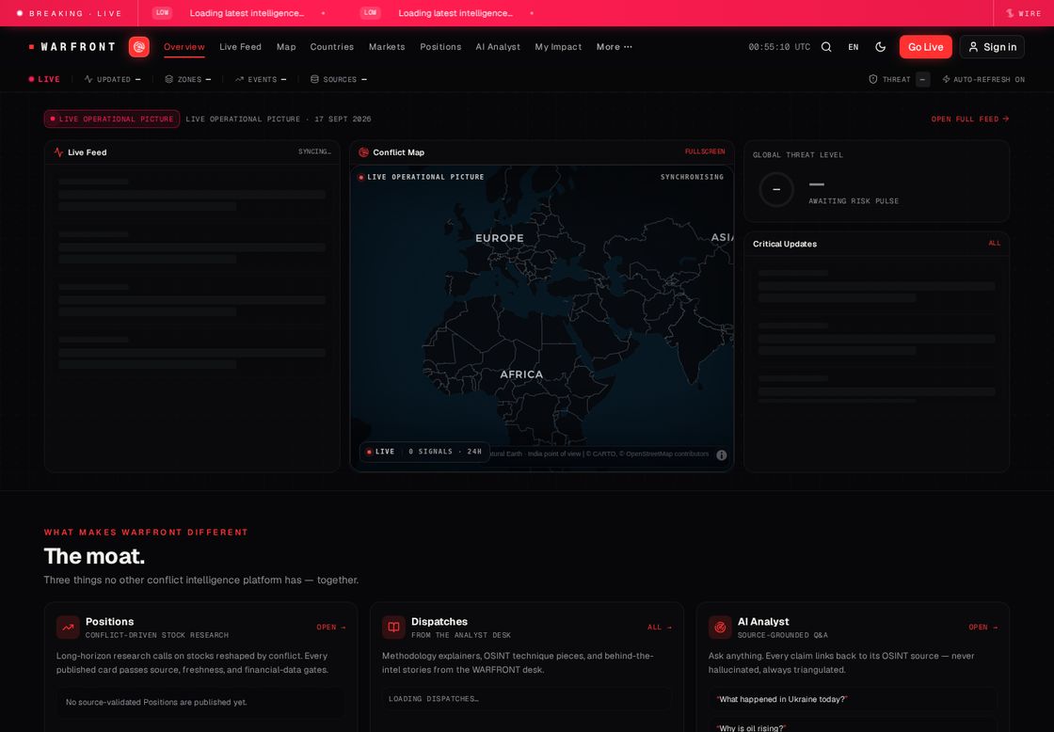
Task: Click the WARFRONT wordmark
Action: [78, 47]
